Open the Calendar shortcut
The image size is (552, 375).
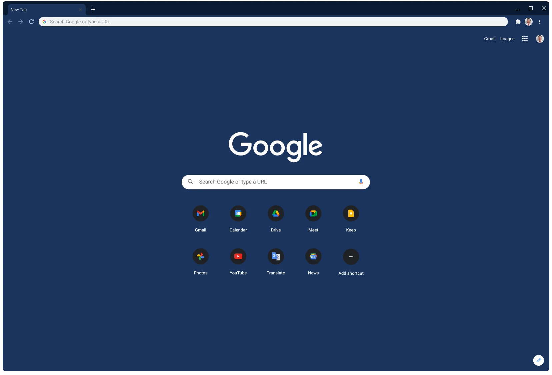click(x=238, y=213)
